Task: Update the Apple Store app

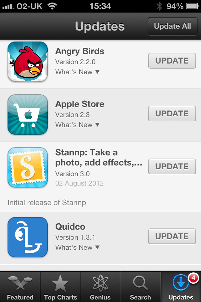Action: [172, 114]
